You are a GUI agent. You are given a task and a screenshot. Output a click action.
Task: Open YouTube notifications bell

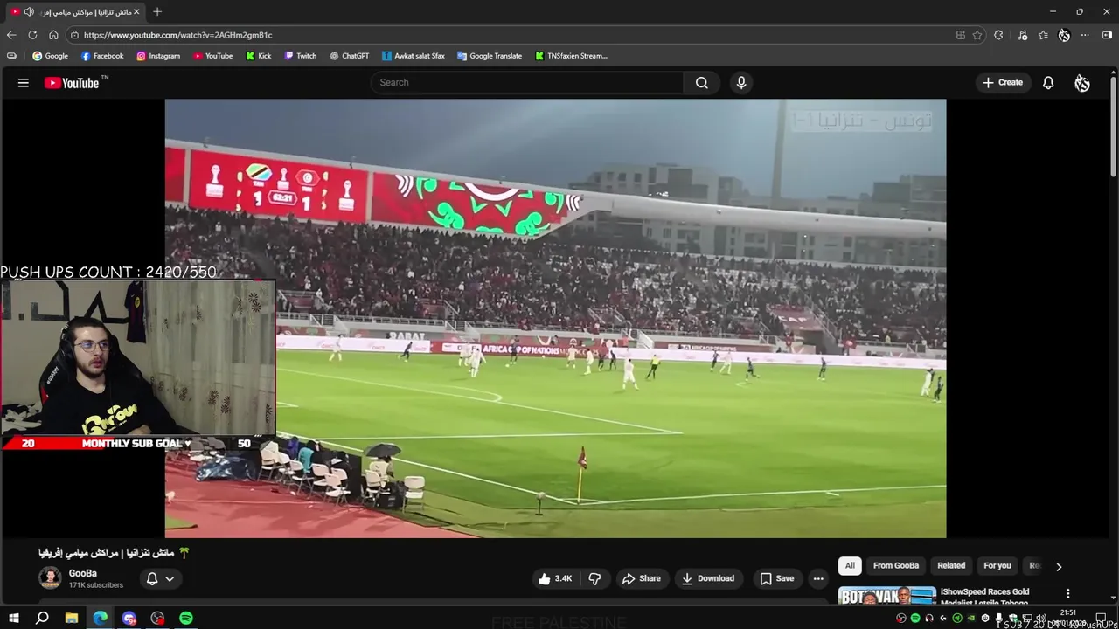[x=1048, y=83]
